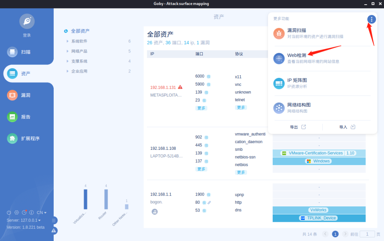Image resolution: width=384 pixels, height=241 pixels.
Task: Click the 端口 column header
Action: 199,54
